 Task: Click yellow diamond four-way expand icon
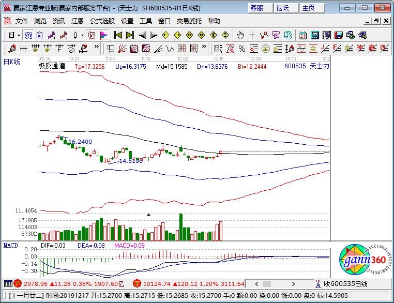click(x=225, y=35)
